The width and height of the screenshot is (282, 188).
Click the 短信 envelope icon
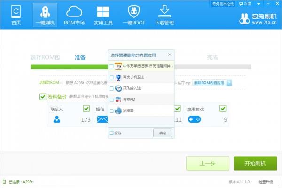tap(102, 119)
